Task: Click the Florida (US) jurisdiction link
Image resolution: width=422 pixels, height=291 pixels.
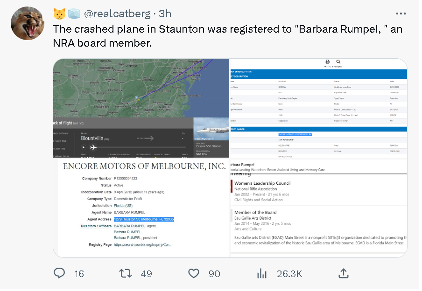Action: 123,206
